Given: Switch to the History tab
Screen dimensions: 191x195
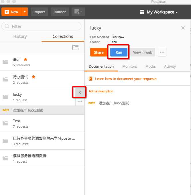Looking at the screenshot, I should [x=20, y=36].
